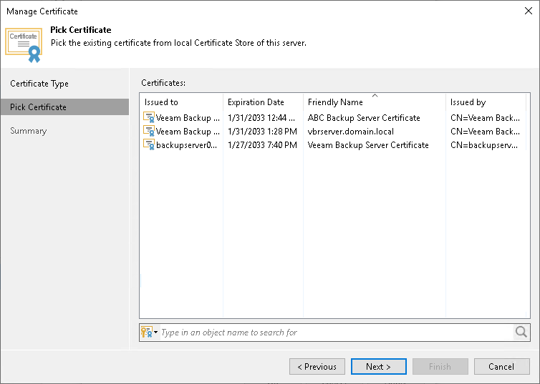Select ABC Backup Server Certificate entry
The image size is (540, 384).
point(364,117)
